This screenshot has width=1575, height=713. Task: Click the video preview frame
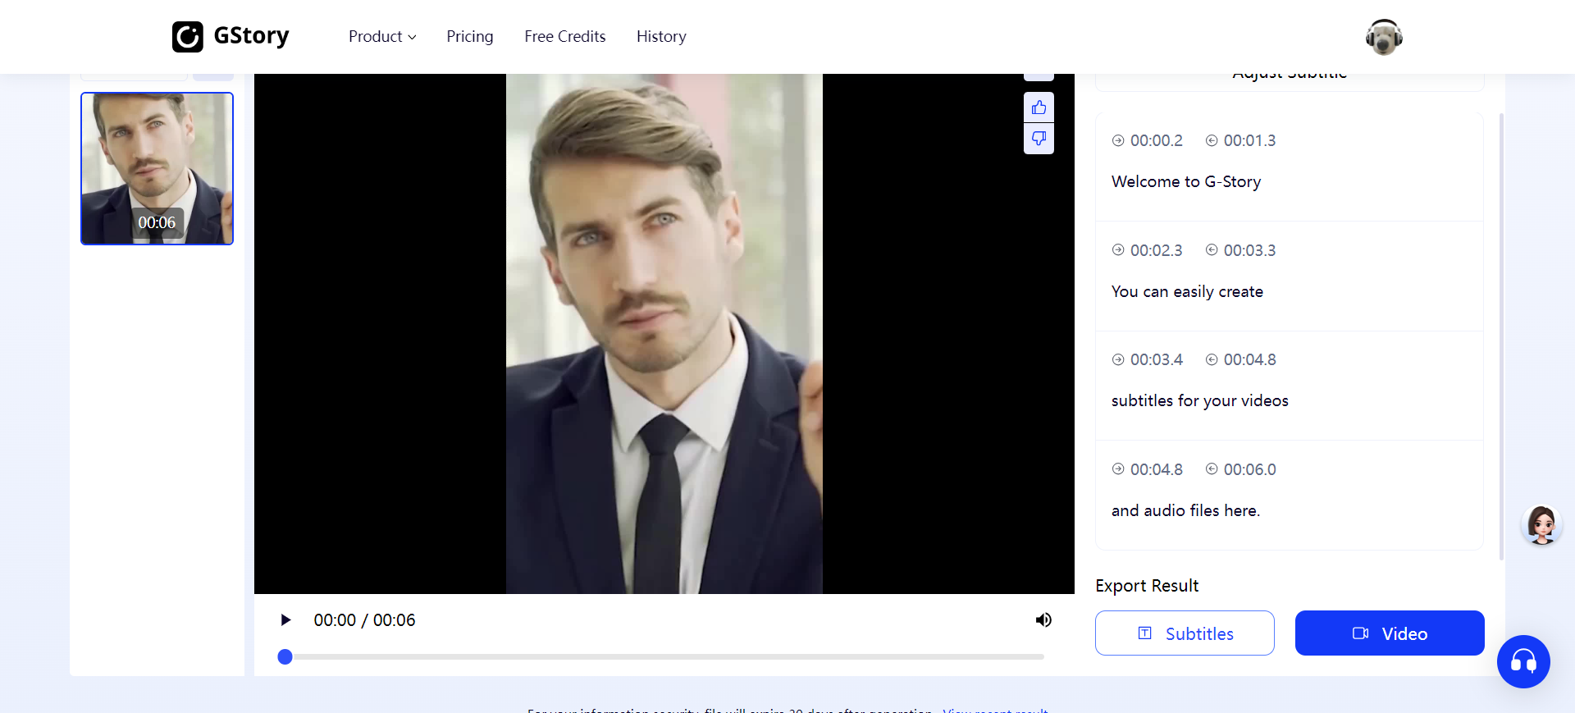[x=664, y=334]
